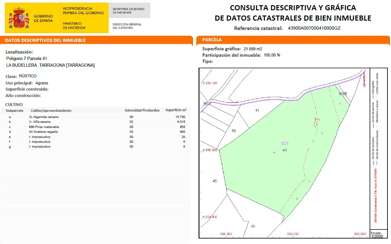Click the 'Intensidad Productiva' column header
The image size is (391, 244).
coord(142,110)
